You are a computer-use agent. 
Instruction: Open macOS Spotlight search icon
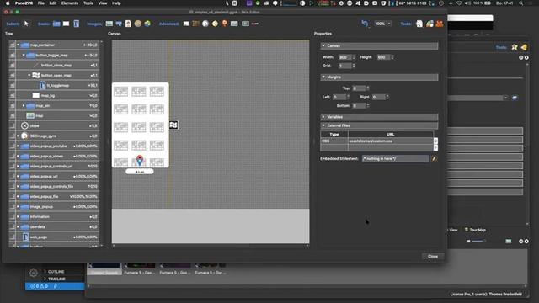coord(521,3)
